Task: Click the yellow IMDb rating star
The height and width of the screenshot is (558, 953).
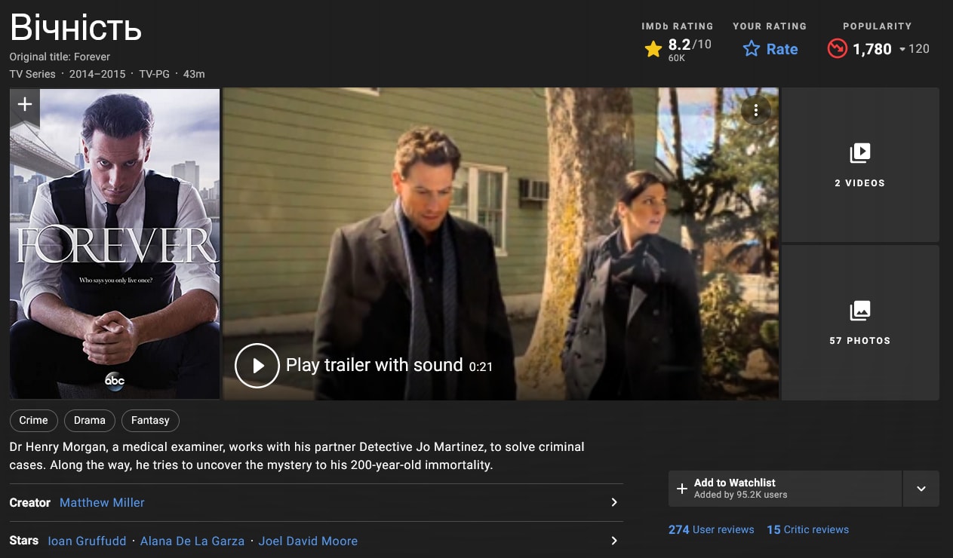Action: click(653, 50)
